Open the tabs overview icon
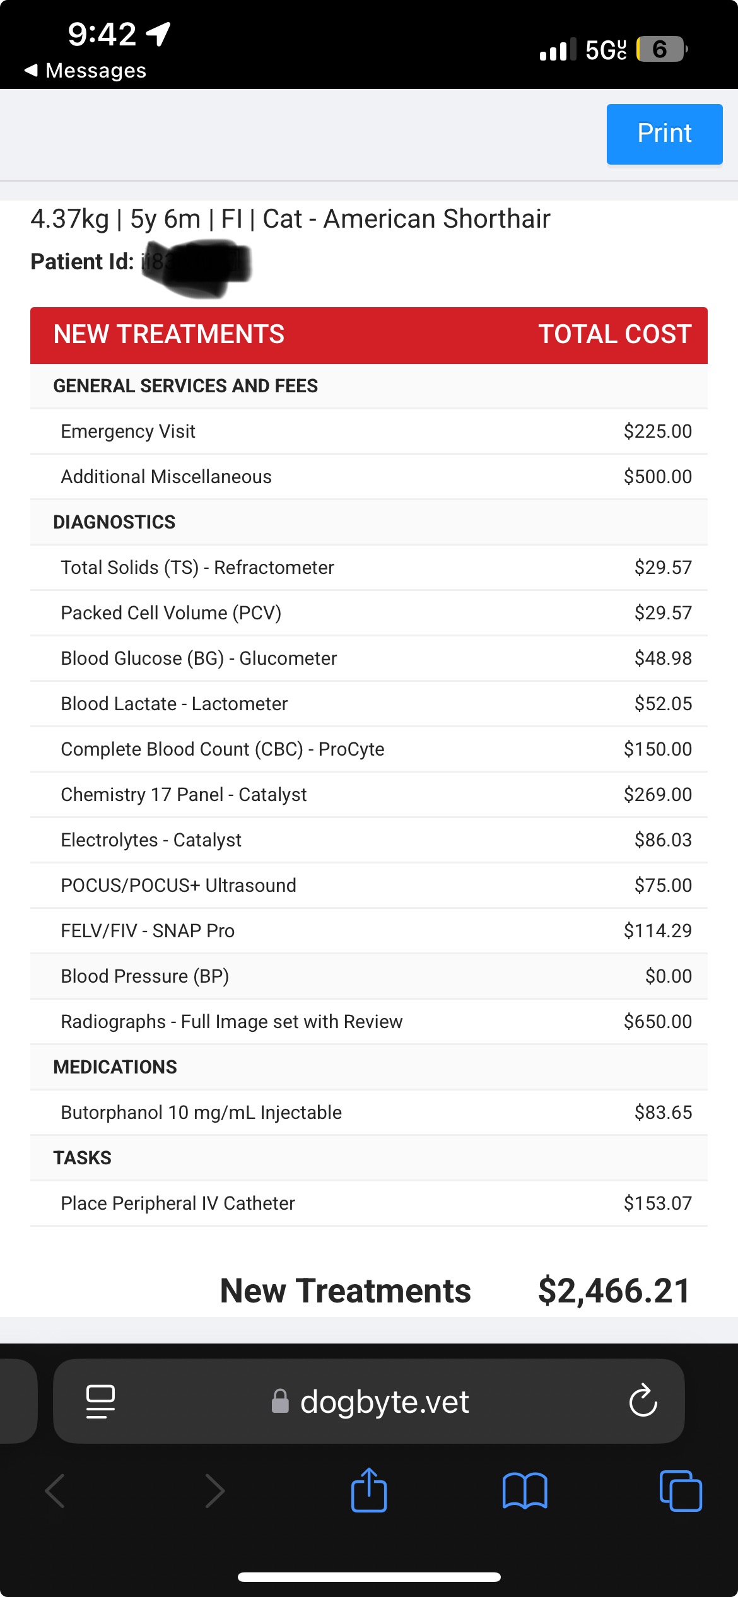 (x=680, y=1491)
